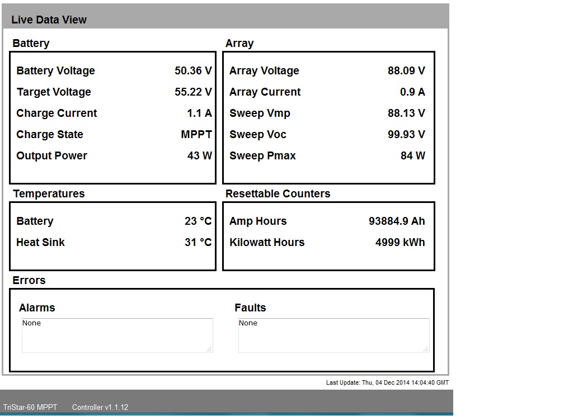Screen dimensions: 564x416
Task: Click the 31 °C heat sink value
Action: [198, 242]
